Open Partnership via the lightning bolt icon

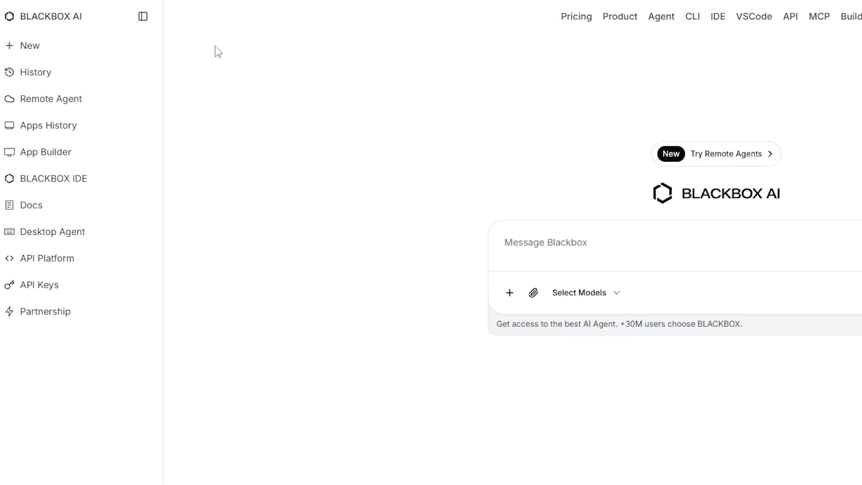coord(9,312)
